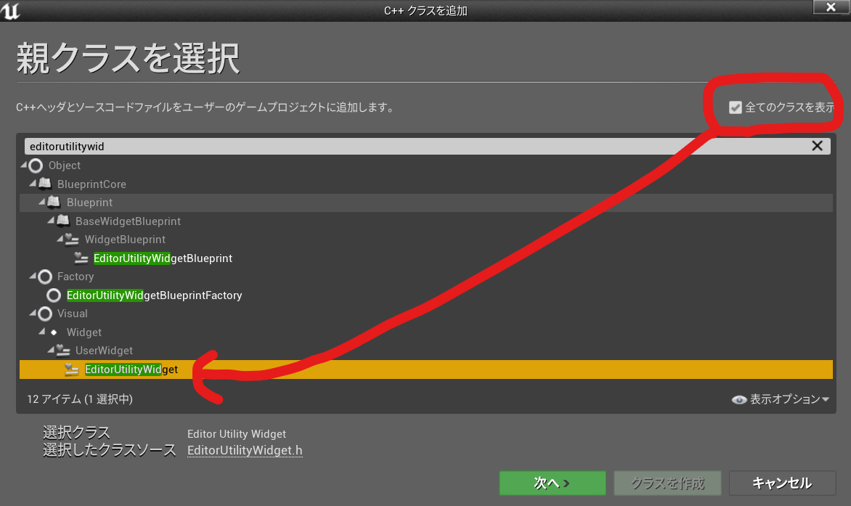Screen dimensions: 851x506
Task: Collapse the WidgetBlueprint tree node
Action: tap(60, 239)
